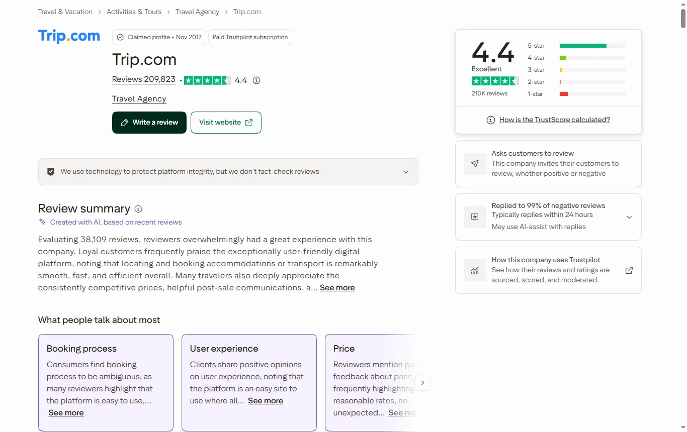This screenshot has width=687, height=432.
Task: Show next topic cards with arrow button
Action: [422, 383]
